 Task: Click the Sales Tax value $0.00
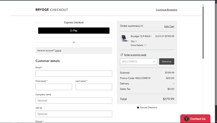point(171,89)
